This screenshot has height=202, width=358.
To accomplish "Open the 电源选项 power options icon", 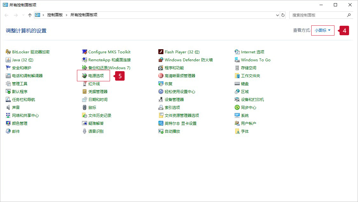I will tap(85, 76).
